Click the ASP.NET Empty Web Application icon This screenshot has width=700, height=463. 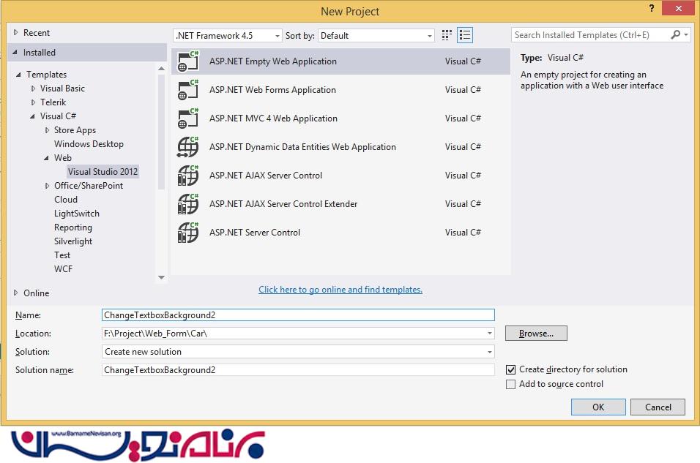click(x=188, y=61)
